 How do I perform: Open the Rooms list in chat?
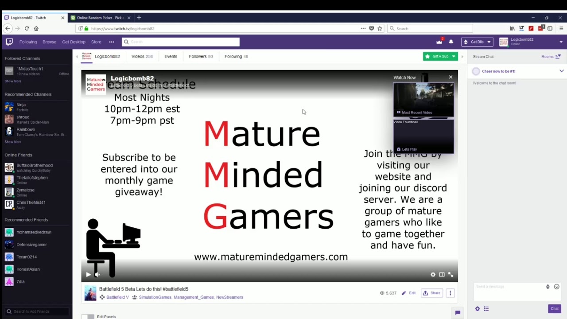pyautogui.click(x=551, y=56)
